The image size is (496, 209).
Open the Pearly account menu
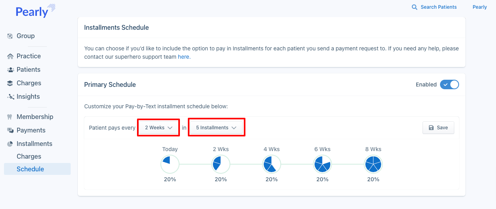pyautogui.click(x=479, y=7)
